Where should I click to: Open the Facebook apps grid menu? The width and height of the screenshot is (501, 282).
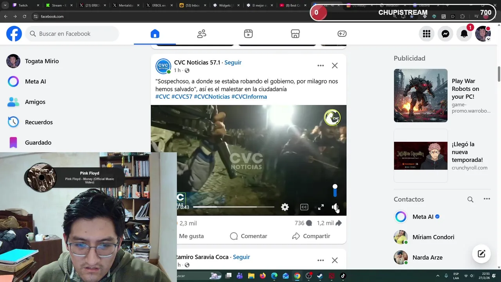(x=427, y=34)
